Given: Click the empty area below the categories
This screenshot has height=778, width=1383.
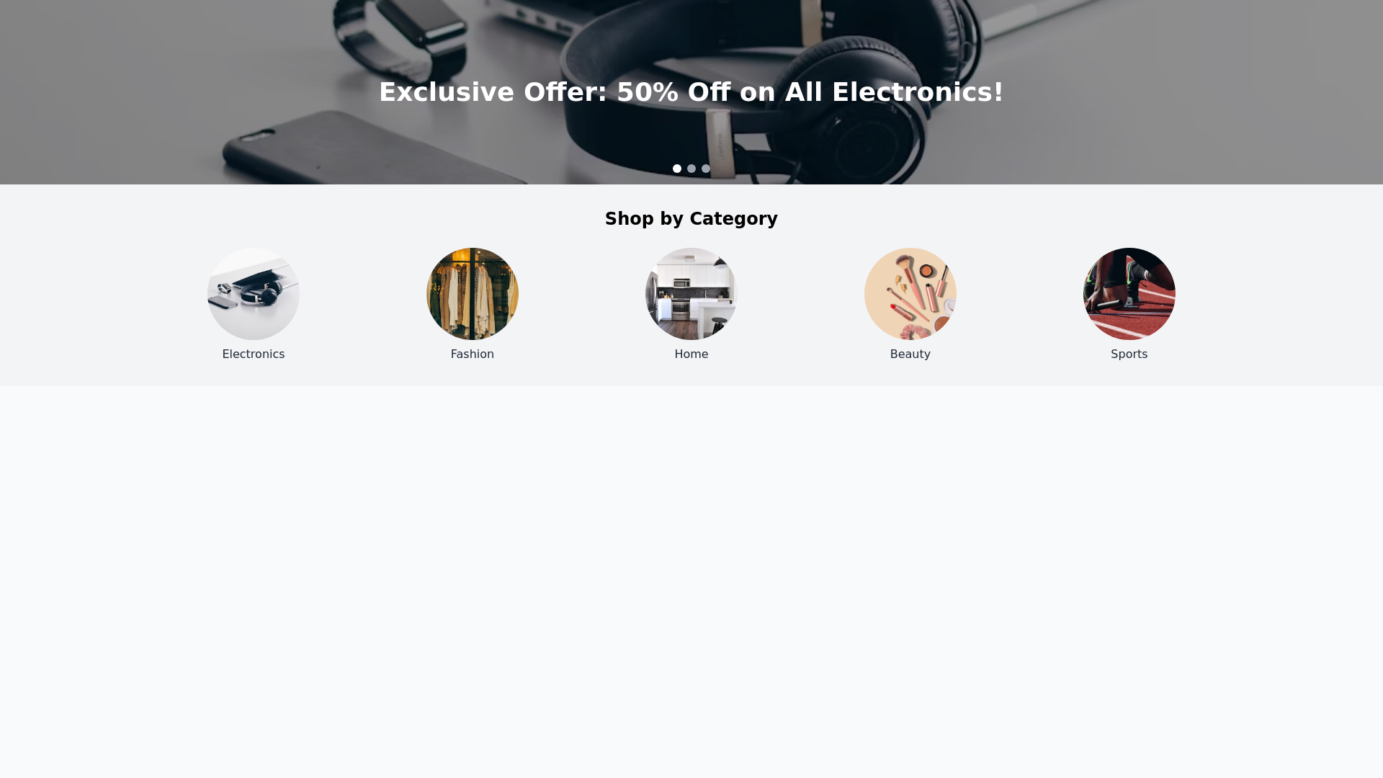Looking at the screenshot, I should (691, 576).
